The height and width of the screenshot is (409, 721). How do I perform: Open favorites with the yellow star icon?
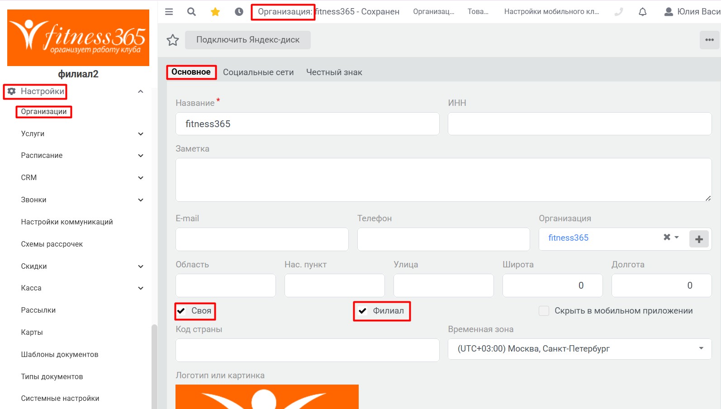coord(215,12)
